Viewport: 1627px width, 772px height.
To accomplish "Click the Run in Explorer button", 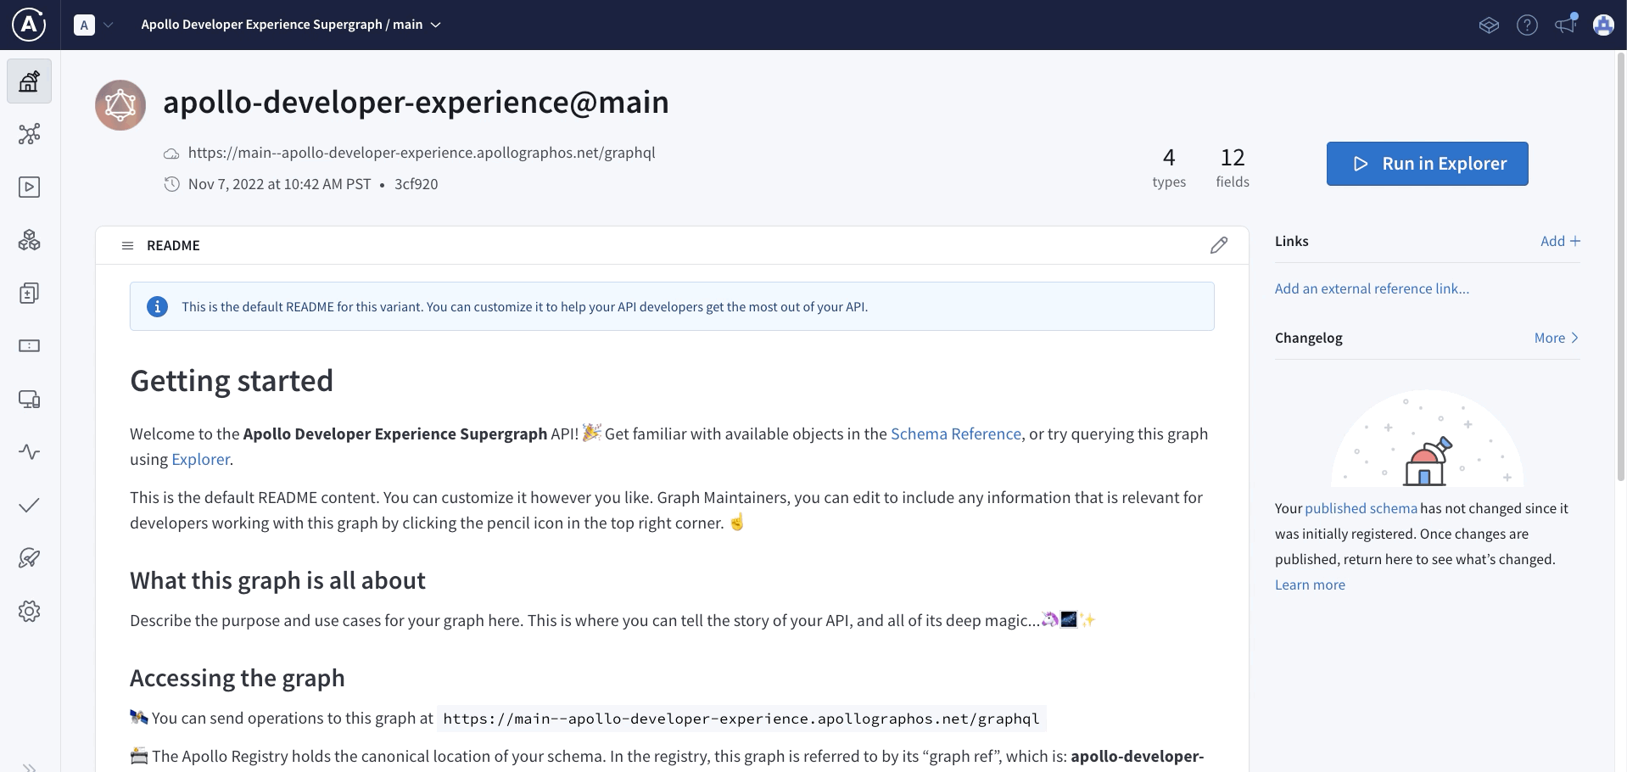I will click(1427, 164).
